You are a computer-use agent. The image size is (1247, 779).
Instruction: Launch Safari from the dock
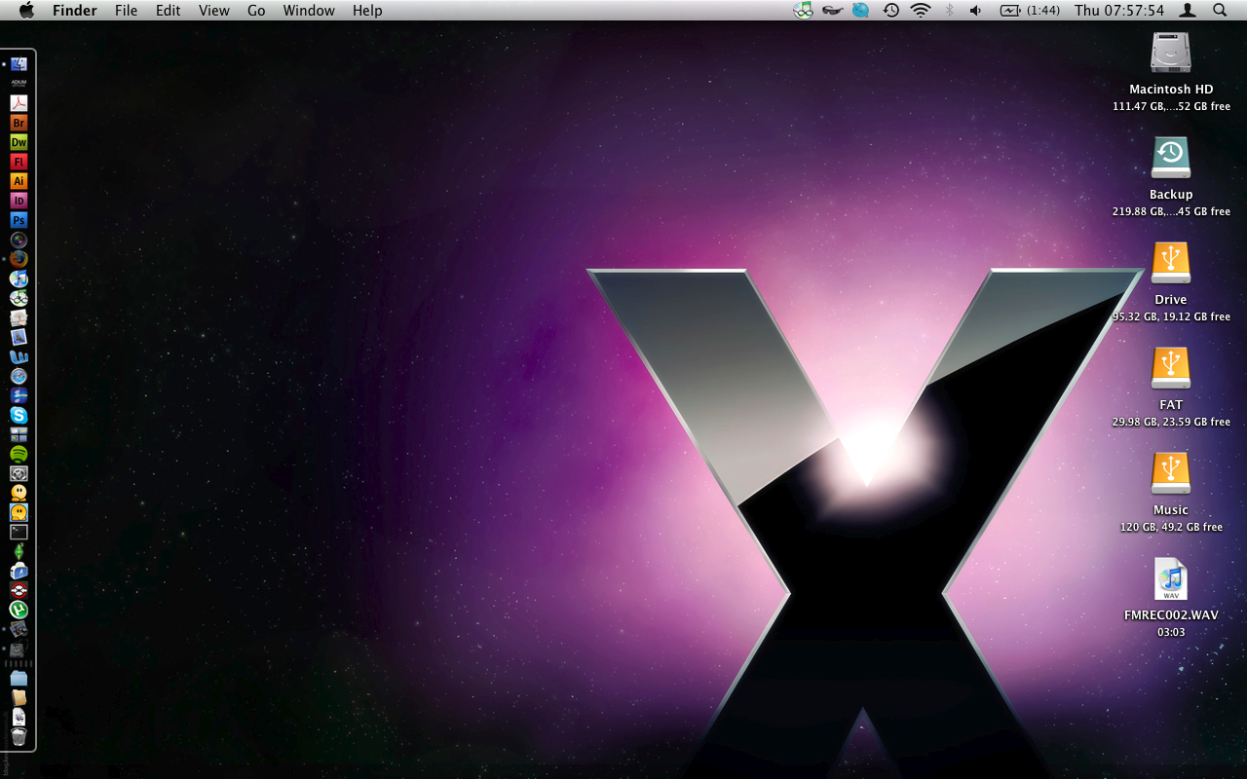(19, 376)
